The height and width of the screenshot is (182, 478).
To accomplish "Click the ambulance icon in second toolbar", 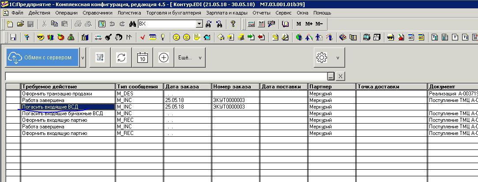I will [x=98, y=37].
